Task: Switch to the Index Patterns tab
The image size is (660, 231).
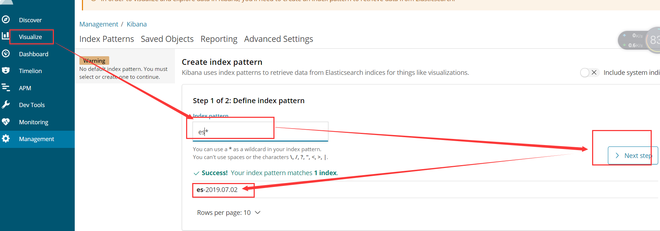Action: pyautogui.click(x=107, y=39)
